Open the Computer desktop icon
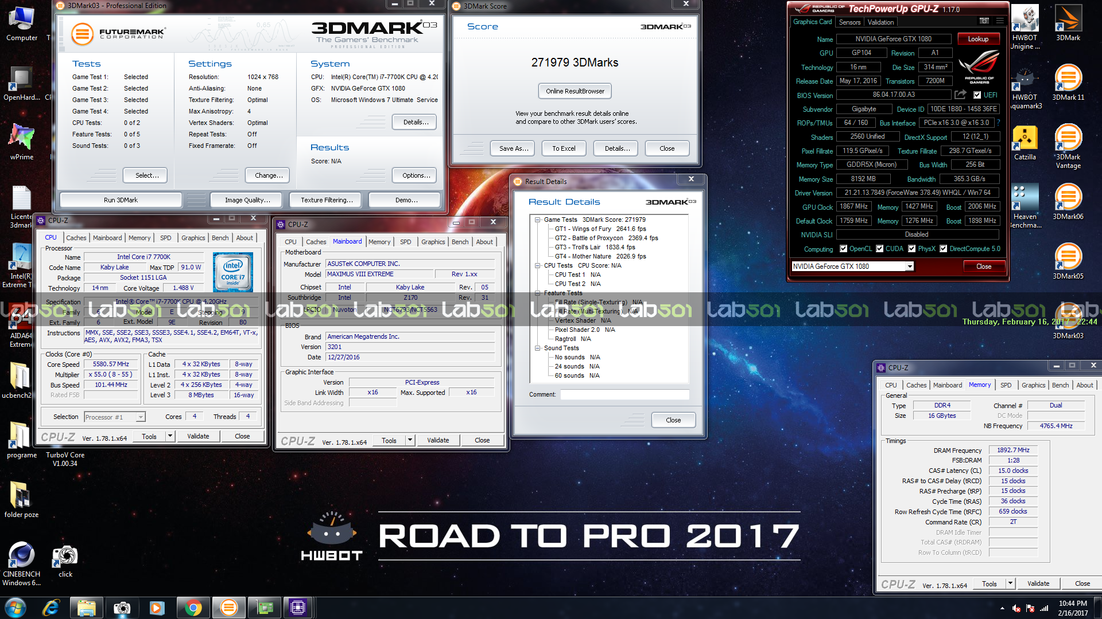 (21, 24)
